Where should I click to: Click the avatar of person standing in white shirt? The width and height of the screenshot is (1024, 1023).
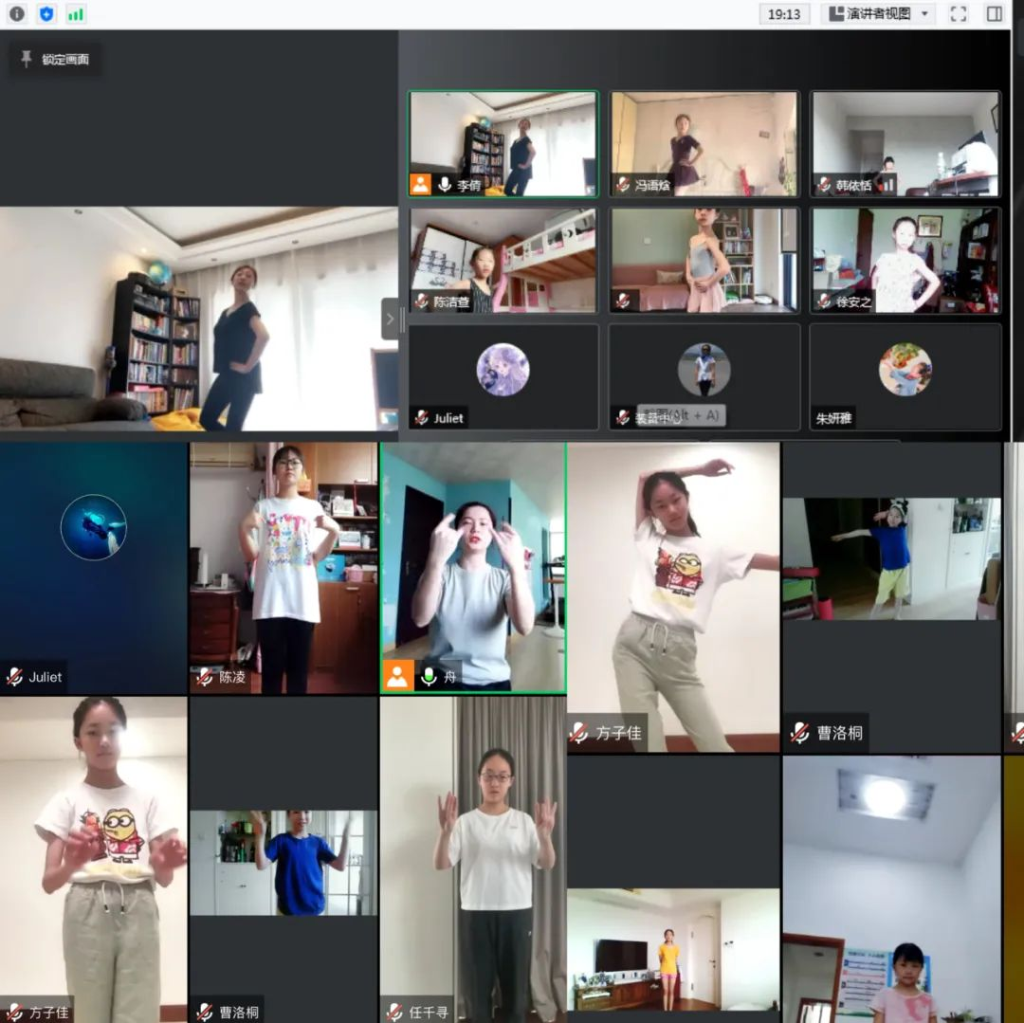point(704,370)
